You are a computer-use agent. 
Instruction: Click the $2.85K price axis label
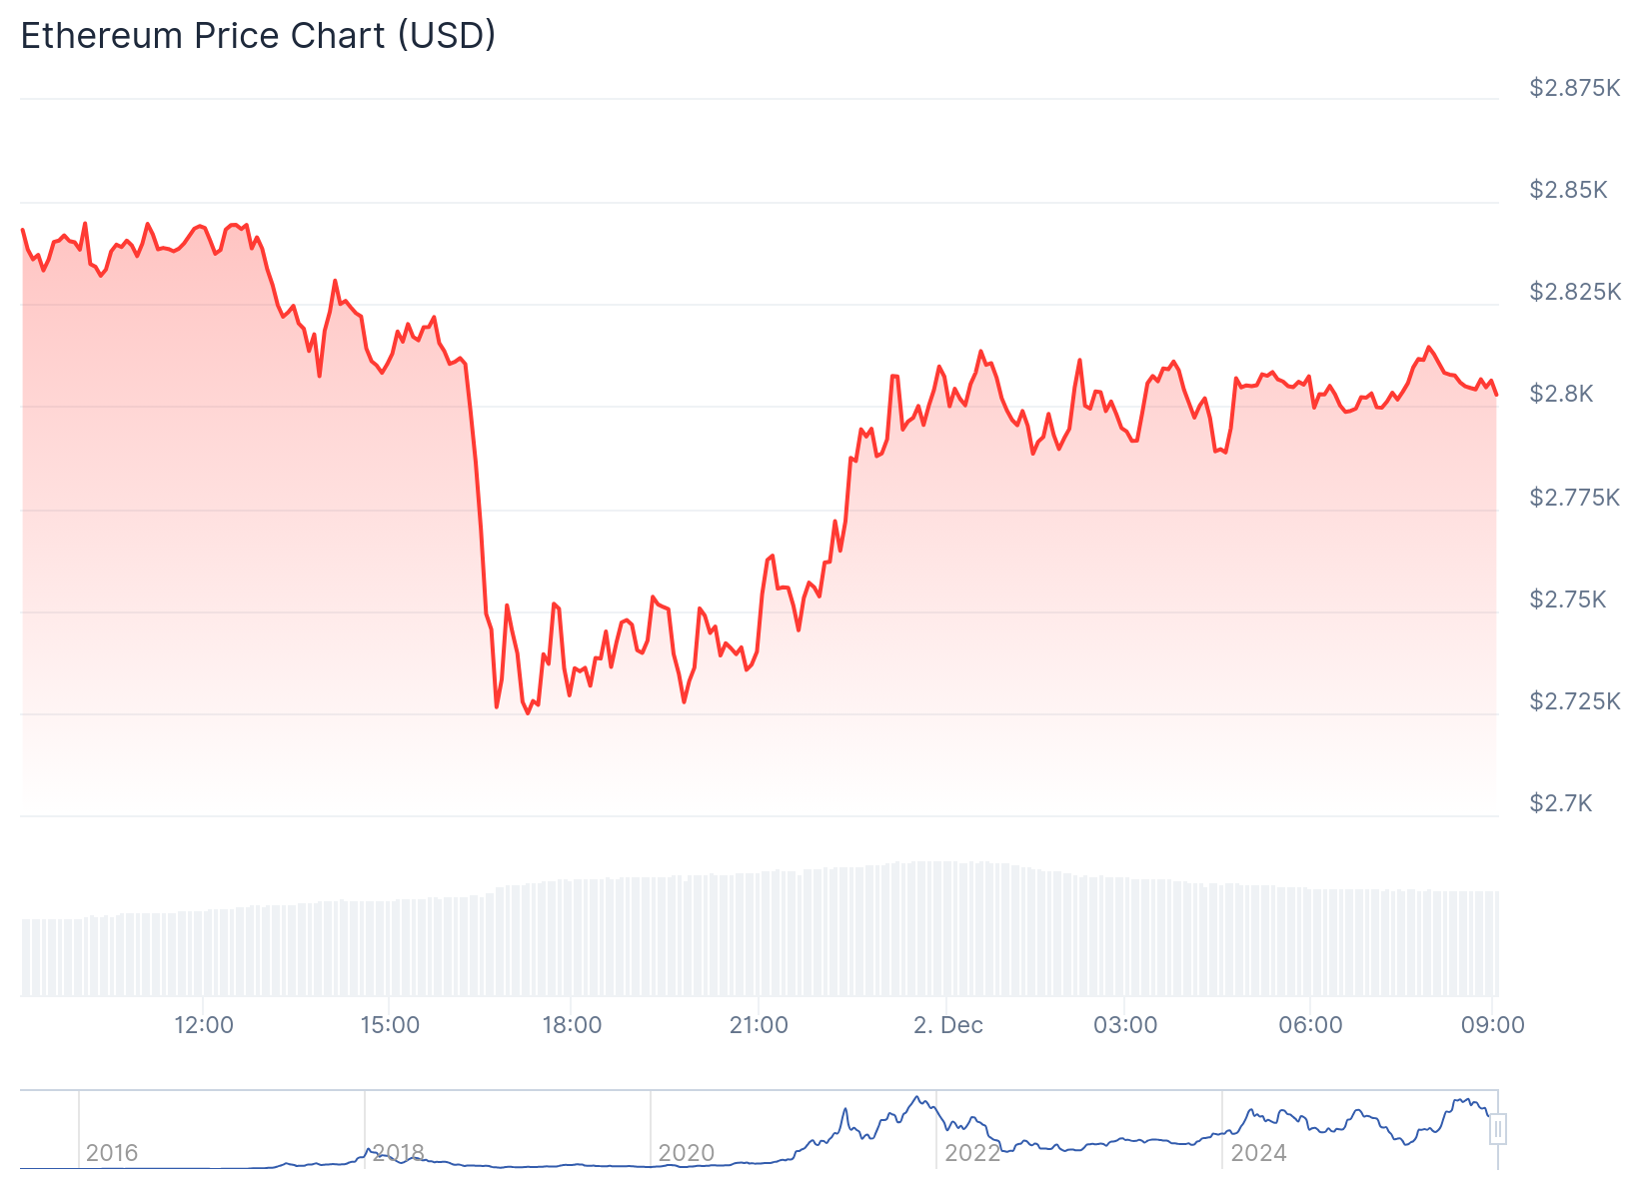1568,190
